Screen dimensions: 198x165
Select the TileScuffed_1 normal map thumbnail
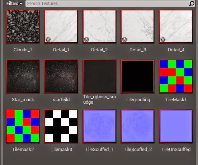(x=99, y=126)
